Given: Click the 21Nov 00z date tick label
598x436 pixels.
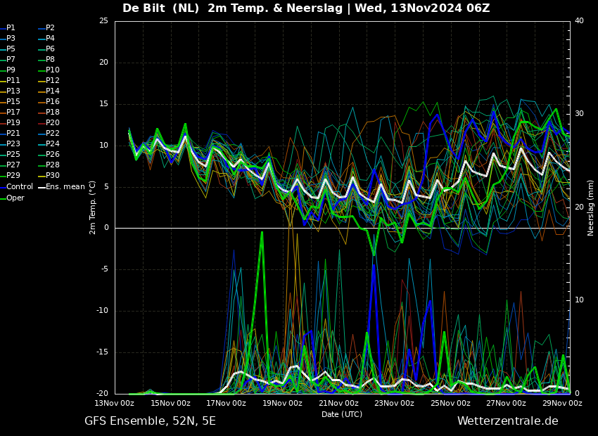Looking at the screenshot, I should (x=338, y=404).
